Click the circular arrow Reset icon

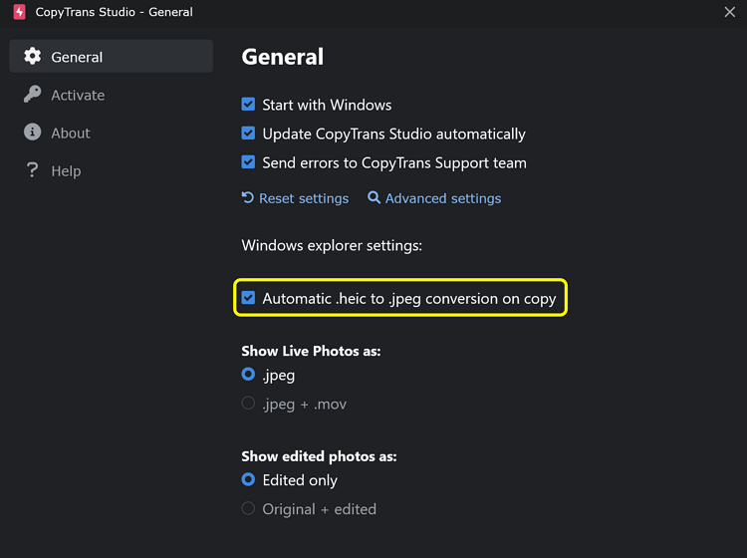pyautogui.click(x=248, y=197)
